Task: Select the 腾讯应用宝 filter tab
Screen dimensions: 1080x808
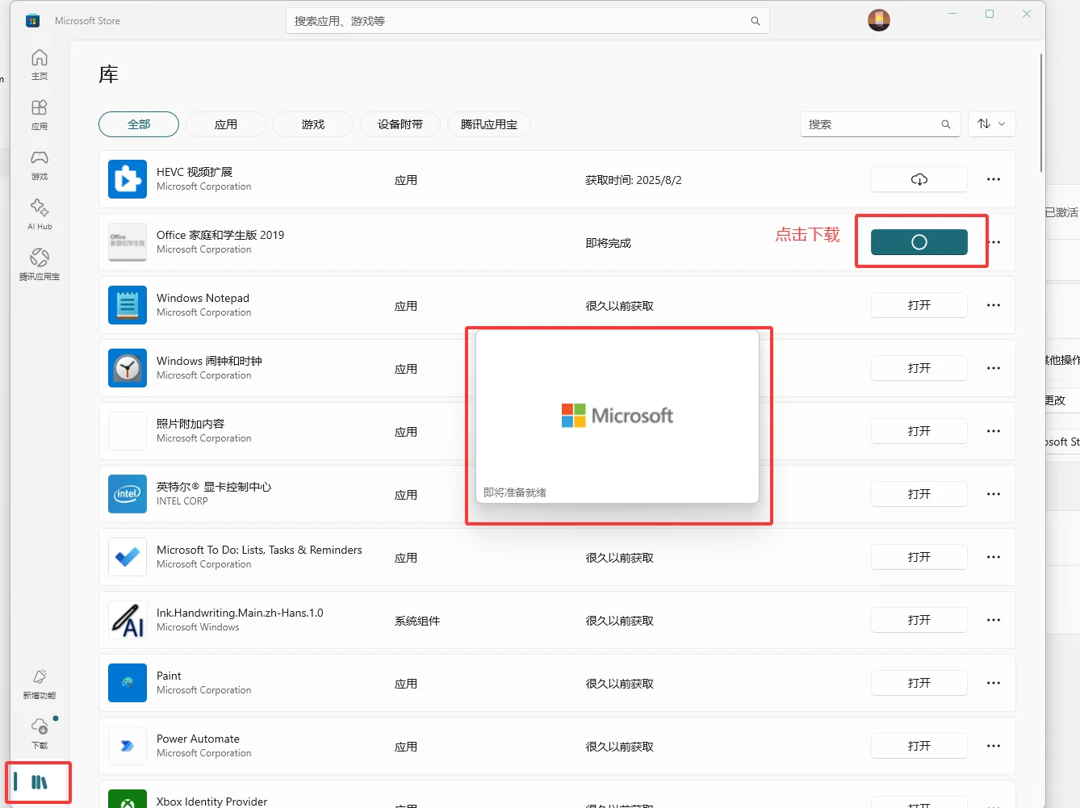Action: [489, 124]
